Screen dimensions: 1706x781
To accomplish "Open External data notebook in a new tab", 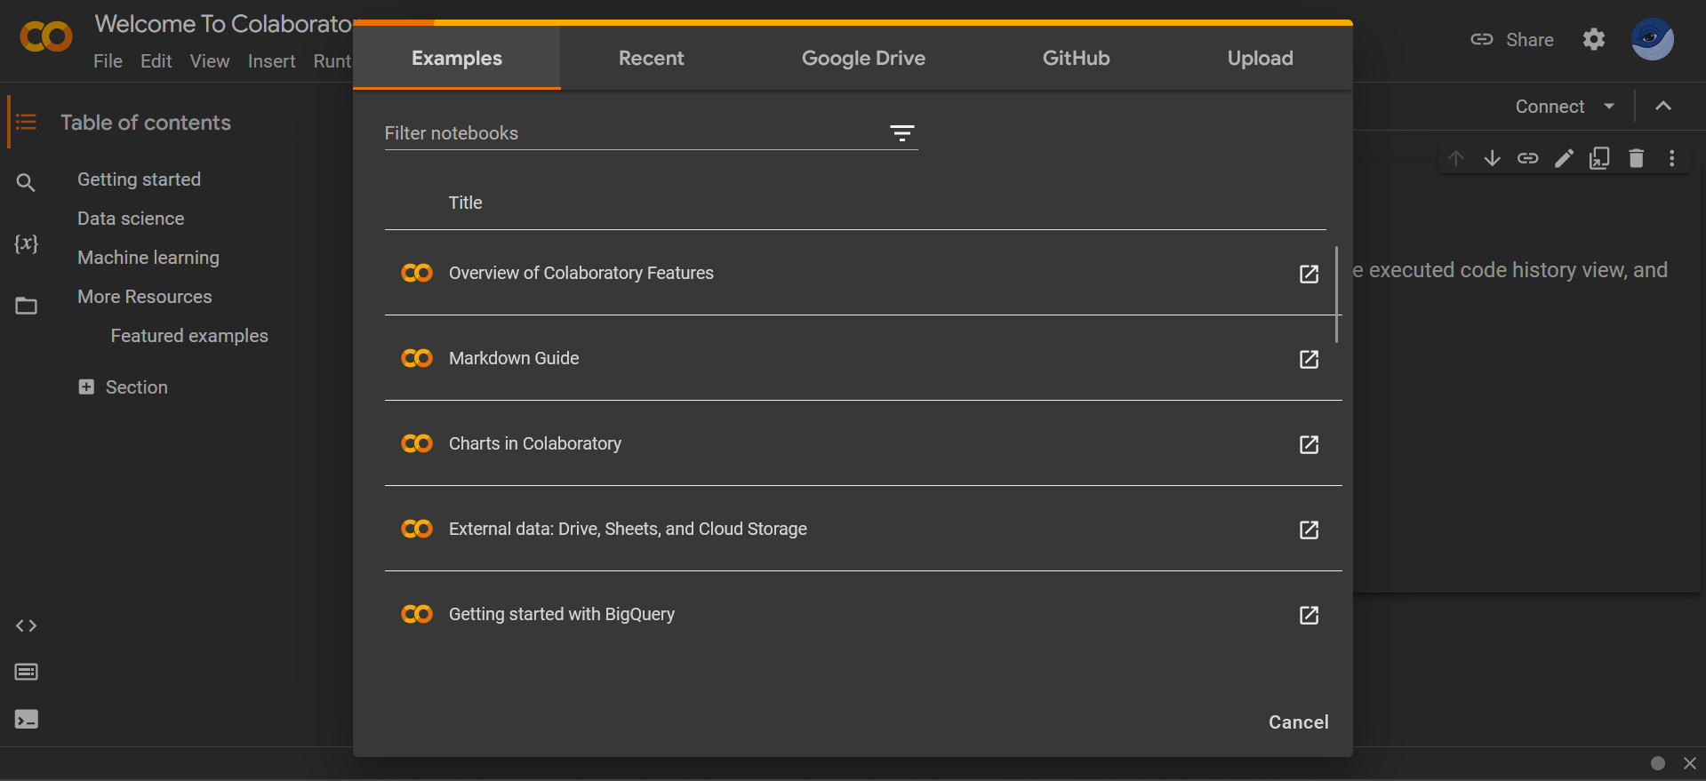I will 1309,530.
